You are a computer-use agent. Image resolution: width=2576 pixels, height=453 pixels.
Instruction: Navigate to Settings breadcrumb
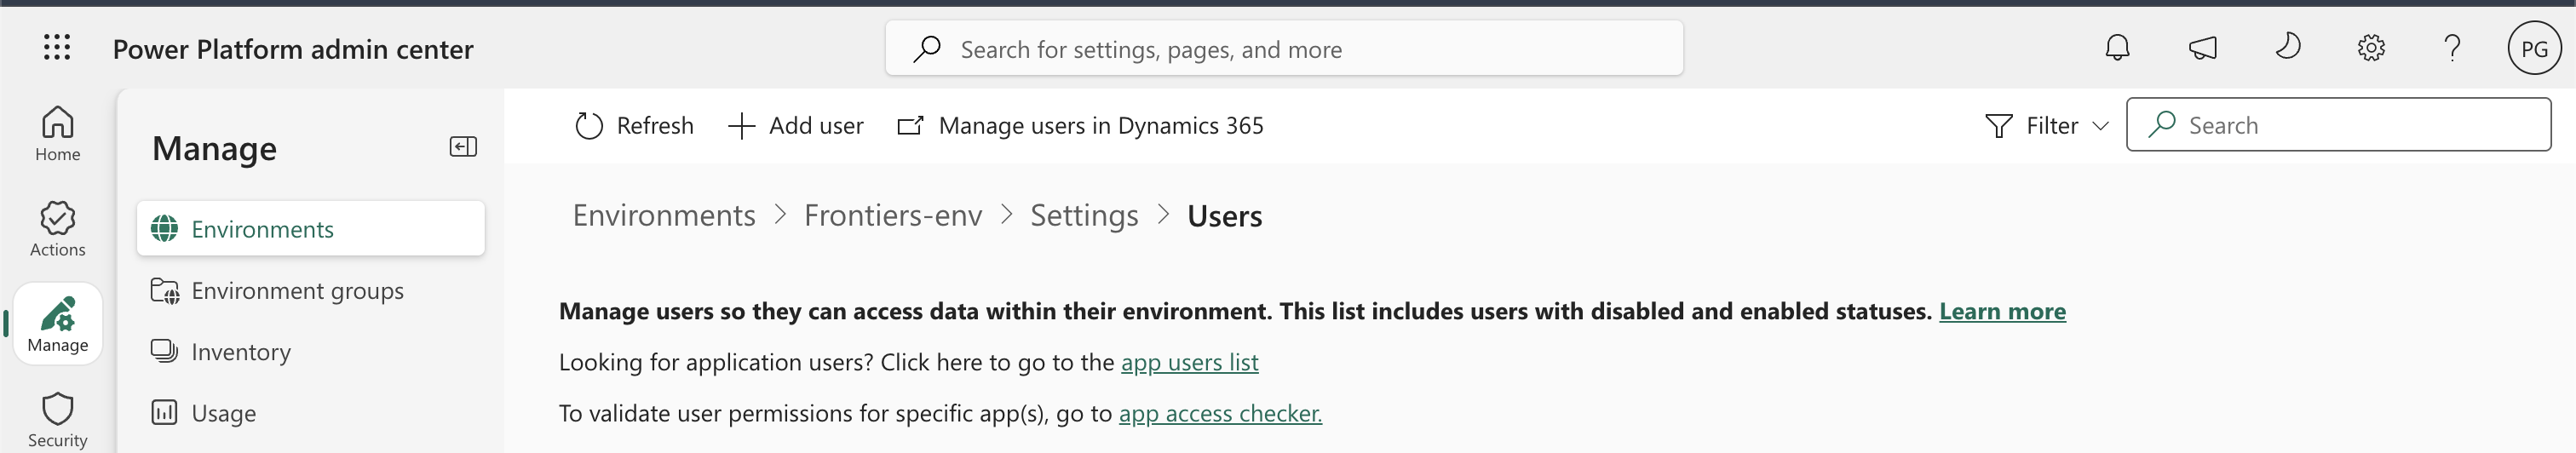tap(1084, 216)
